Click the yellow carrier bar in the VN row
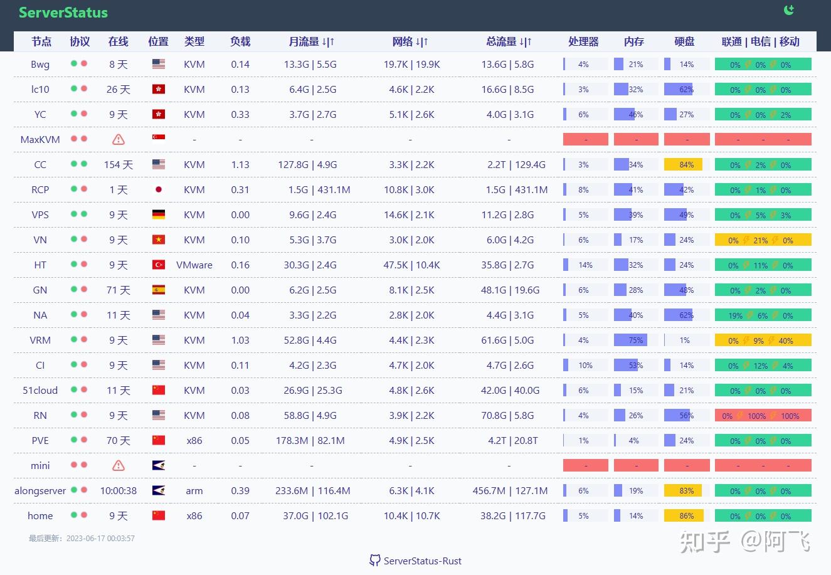Image resolution: width=831 pixels, height=575 pixels. pyautogui.click(x=763, y=240)
